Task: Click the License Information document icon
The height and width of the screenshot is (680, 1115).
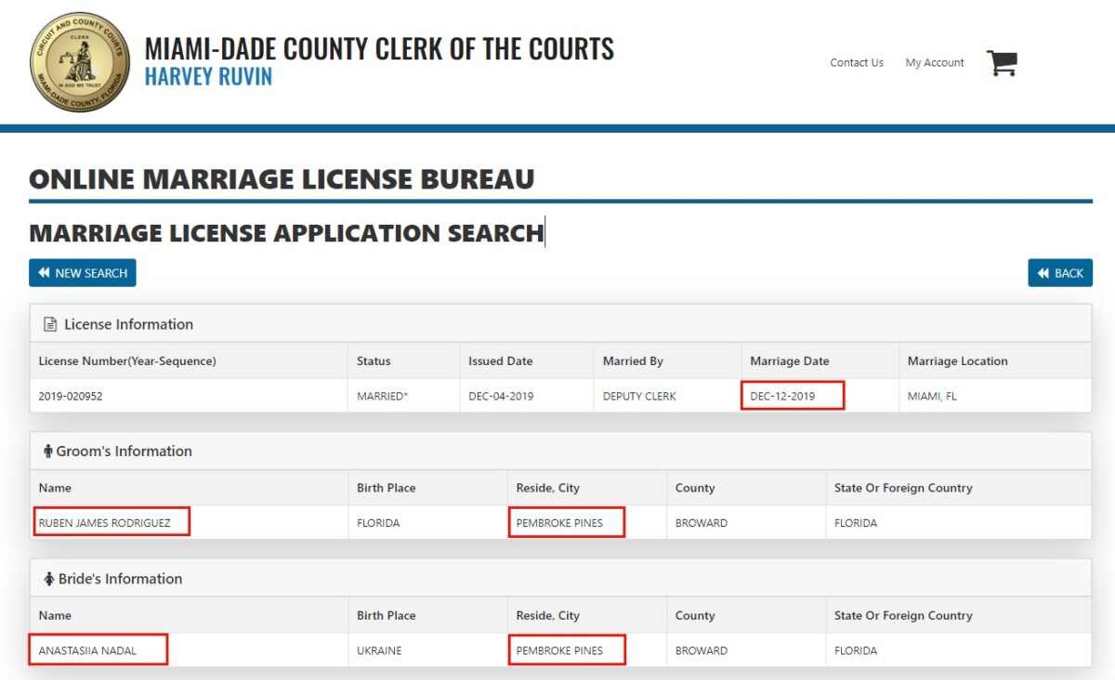Action: click(50, 324)
